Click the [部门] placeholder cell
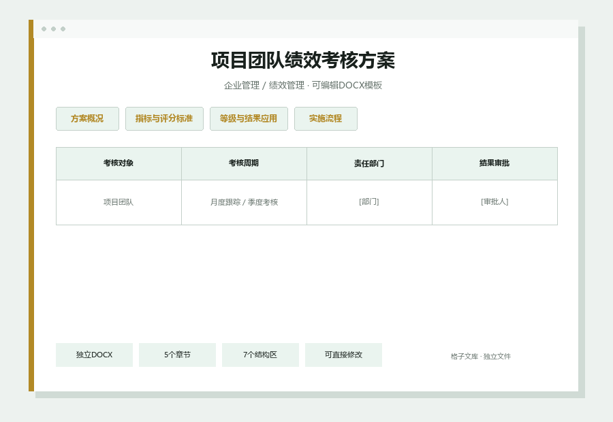 [x=369, y=202]
